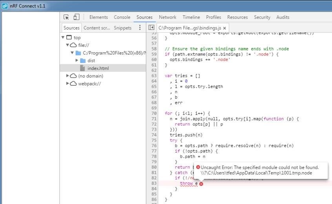Select the index.html document icon
The image size is (332, 204).
point(82,68)
